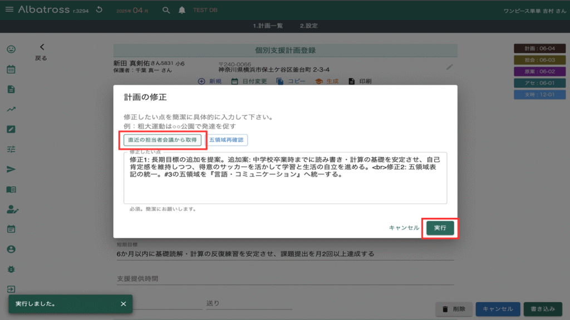Click the 個別支援計画登録 header

coord(285,51)
